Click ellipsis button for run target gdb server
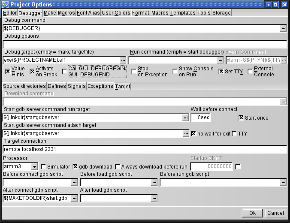The image size is (290, 223). (186, 118)
